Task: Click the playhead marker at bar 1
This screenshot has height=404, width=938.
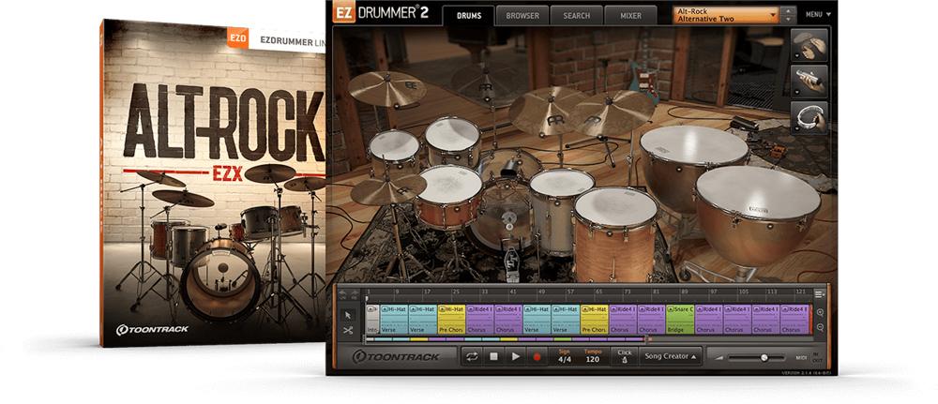Action: (x=368, y=297)
